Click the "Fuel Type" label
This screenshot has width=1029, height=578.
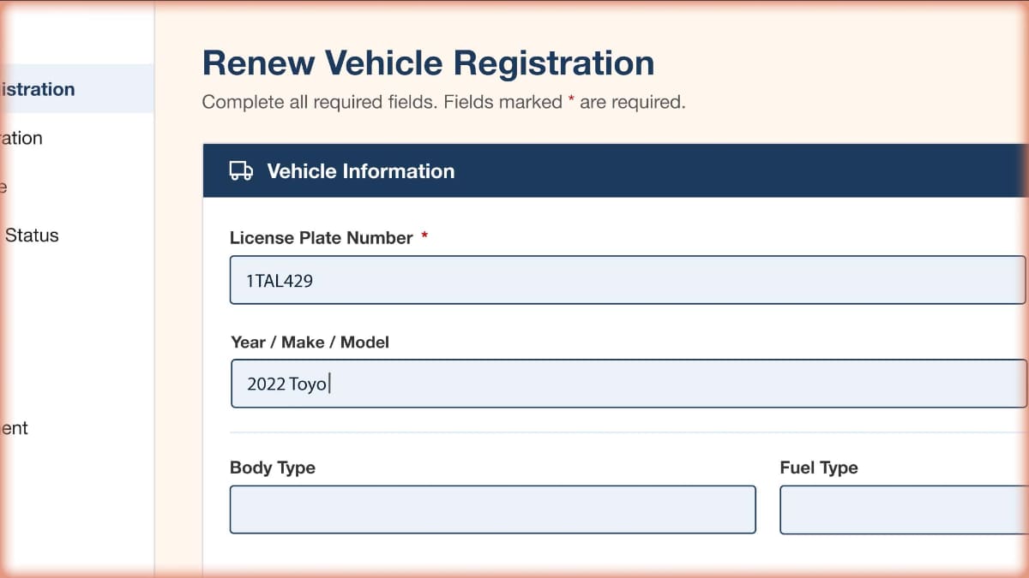coord(818,468)
